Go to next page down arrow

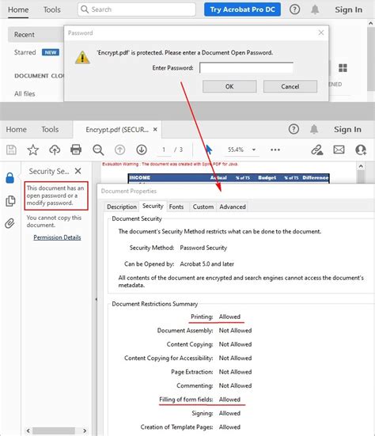[x=142, y=150]
